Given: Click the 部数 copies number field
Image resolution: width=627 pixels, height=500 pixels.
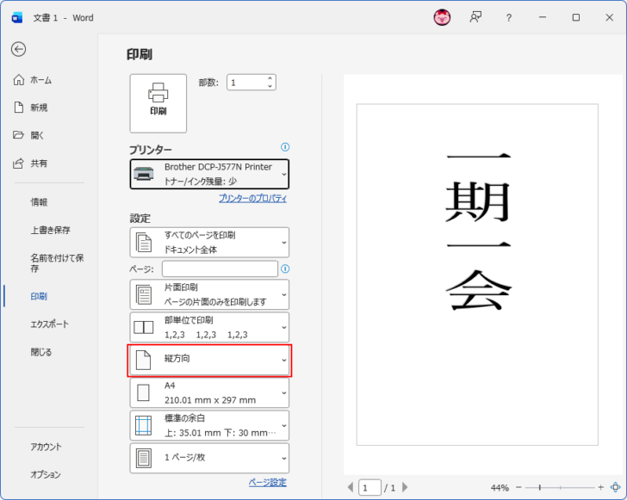Looking at the screenshot, I should tap(246, 83).
